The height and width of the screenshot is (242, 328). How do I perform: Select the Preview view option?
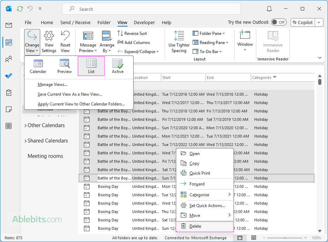point(64,66)
